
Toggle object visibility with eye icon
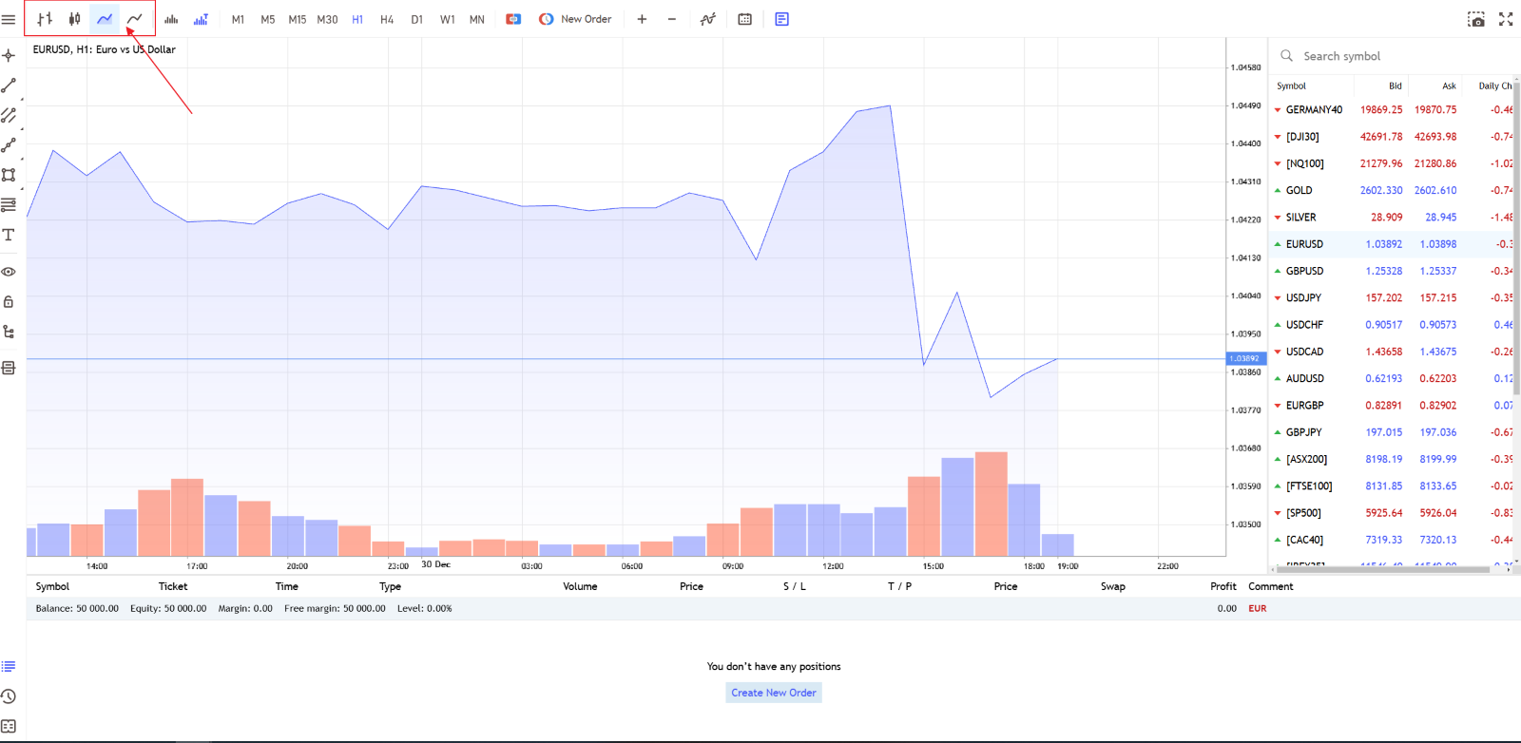coord(9,272)
